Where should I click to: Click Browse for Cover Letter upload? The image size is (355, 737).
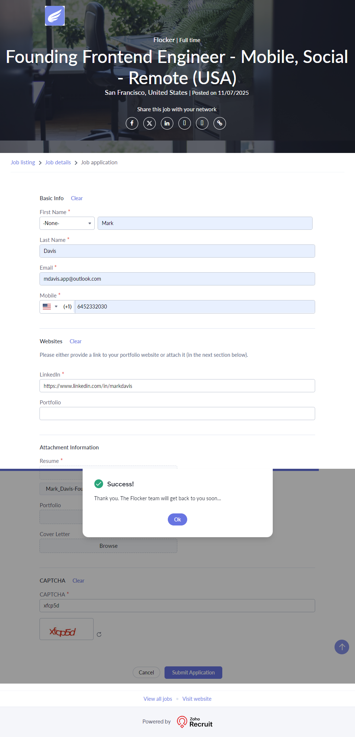click(x=108, y=546)
